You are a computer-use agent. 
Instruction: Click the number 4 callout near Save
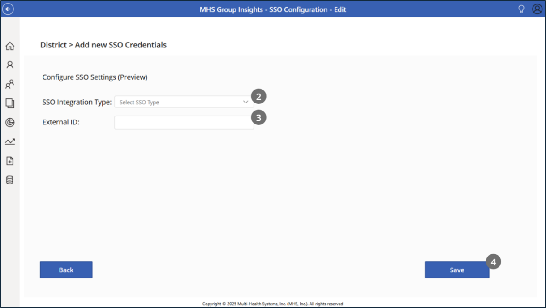[x=493, y=262]
